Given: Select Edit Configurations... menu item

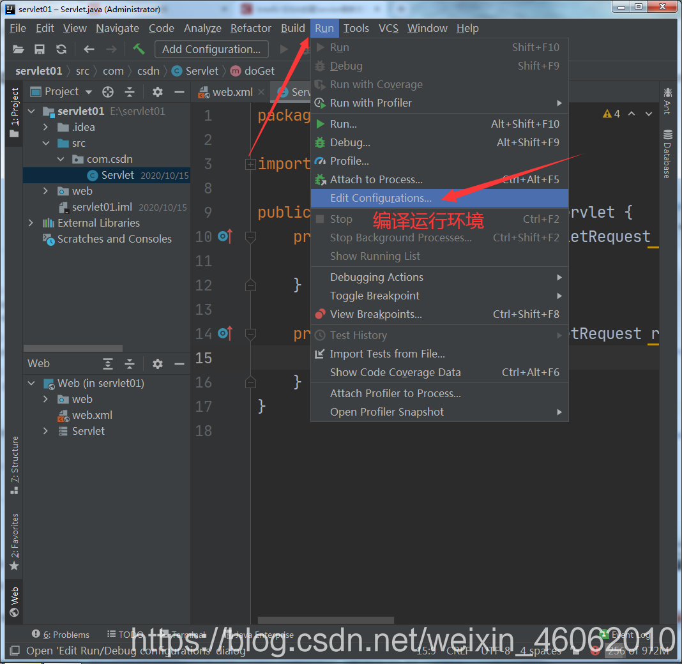Looking at the screenshot, I should pos(439,199).
